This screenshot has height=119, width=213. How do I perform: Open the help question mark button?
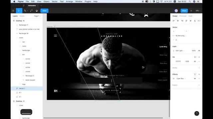197,113
